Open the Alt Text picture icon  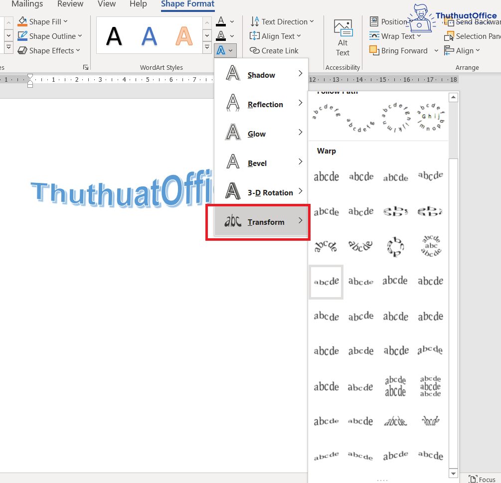coord(343,28)
